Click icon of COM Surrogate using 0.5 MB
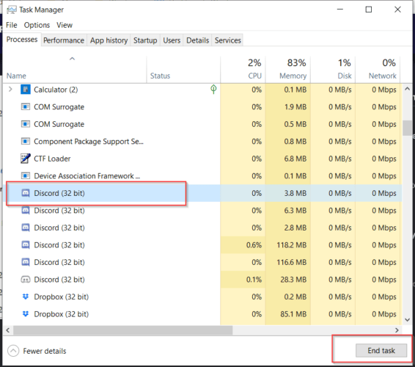Viewport: 415px width, 367px height. [x=26, y=124]
